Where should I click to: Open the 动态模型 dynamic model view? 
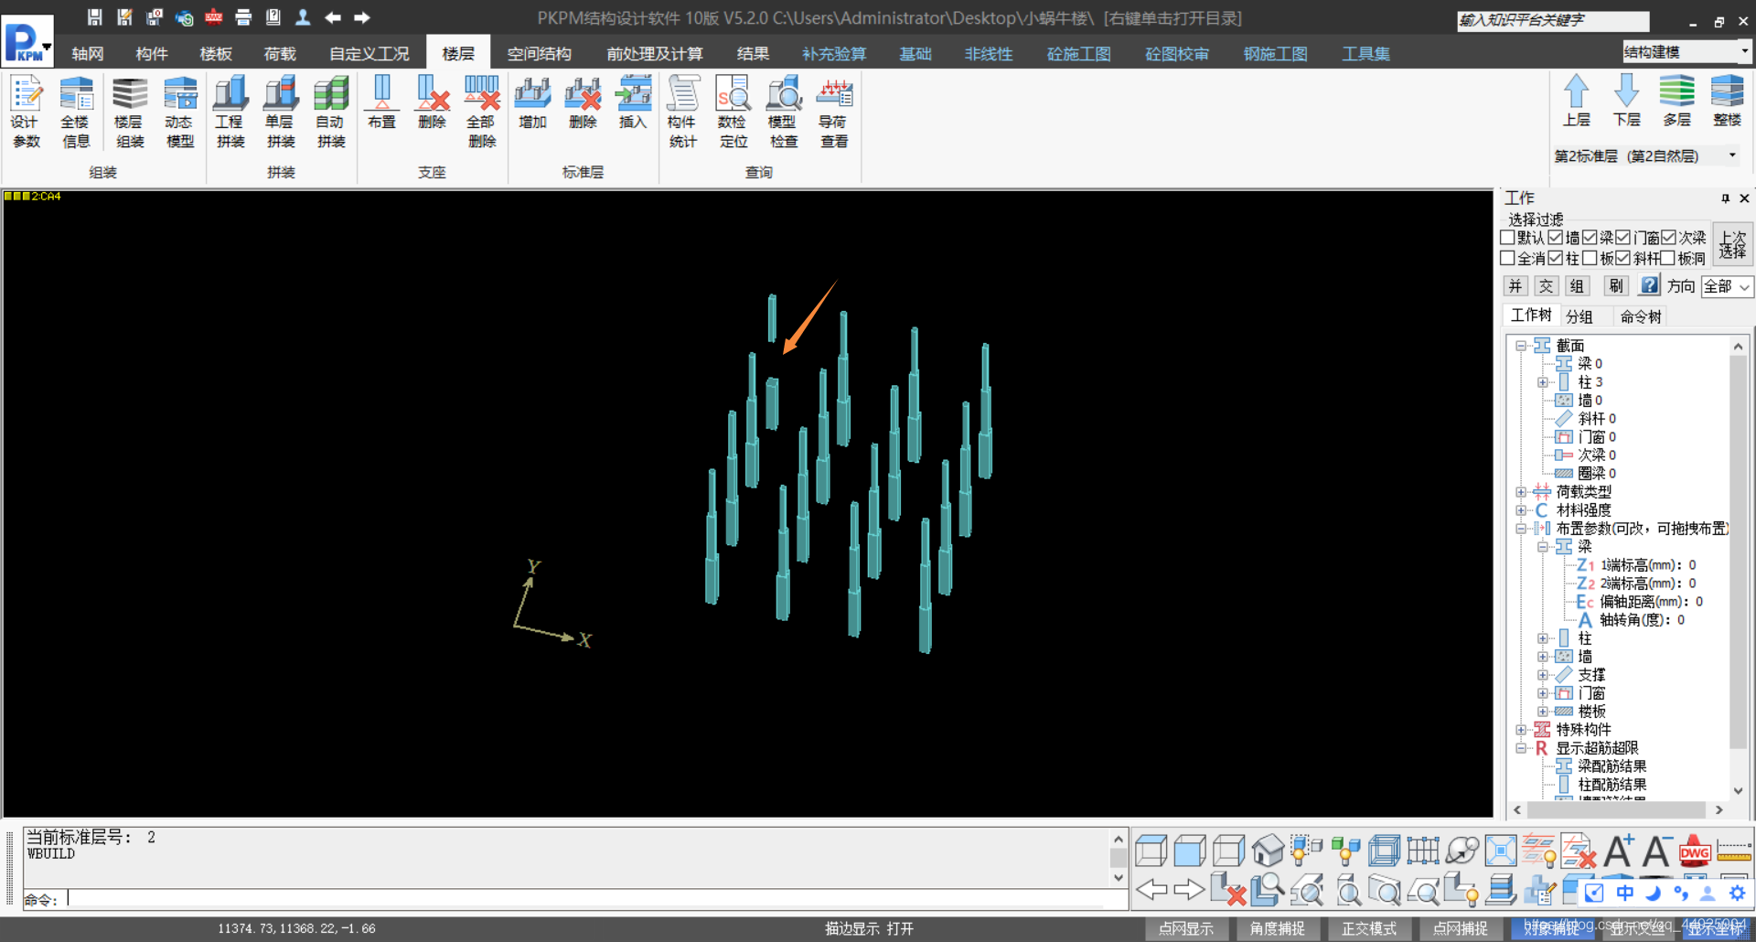click(179, 112)
